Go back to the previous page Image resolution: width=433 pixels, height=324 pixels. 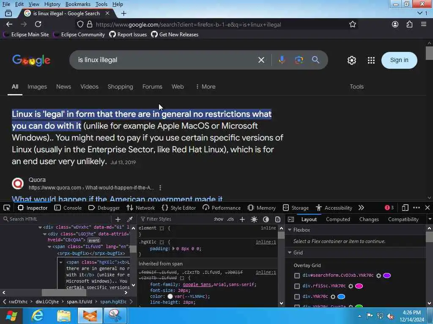point(9,24)
